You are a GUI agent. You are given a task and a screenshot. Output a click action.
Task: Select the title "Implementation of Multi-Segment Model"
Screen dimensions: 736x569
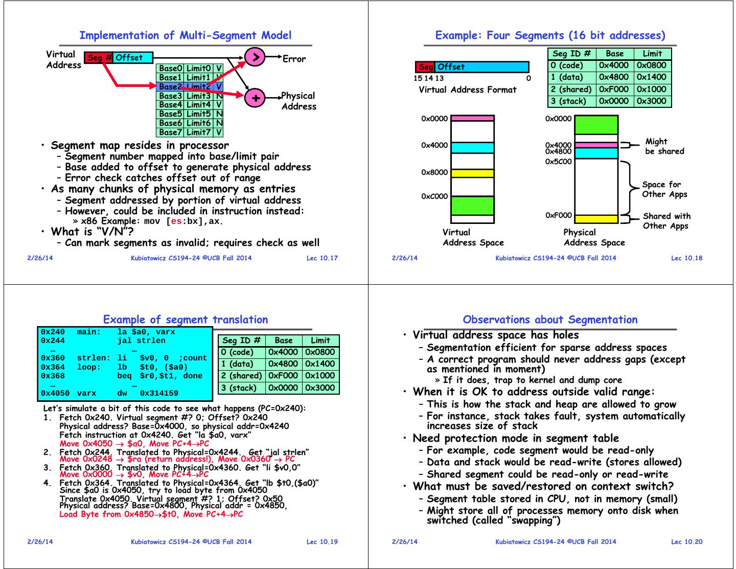(x=186, y=35)
